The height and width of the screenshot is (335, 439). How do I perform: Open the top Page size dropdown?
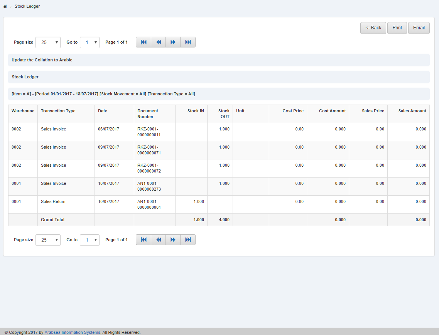point(47,42)
